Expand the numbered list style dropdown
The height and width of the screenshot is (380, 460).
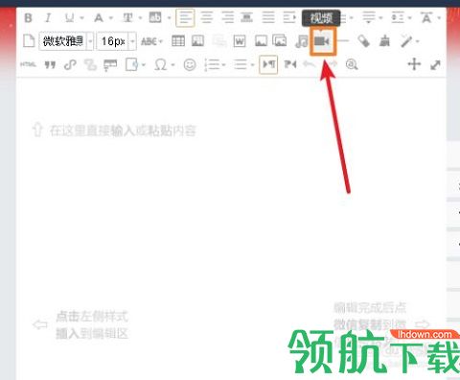coord(223,65)
